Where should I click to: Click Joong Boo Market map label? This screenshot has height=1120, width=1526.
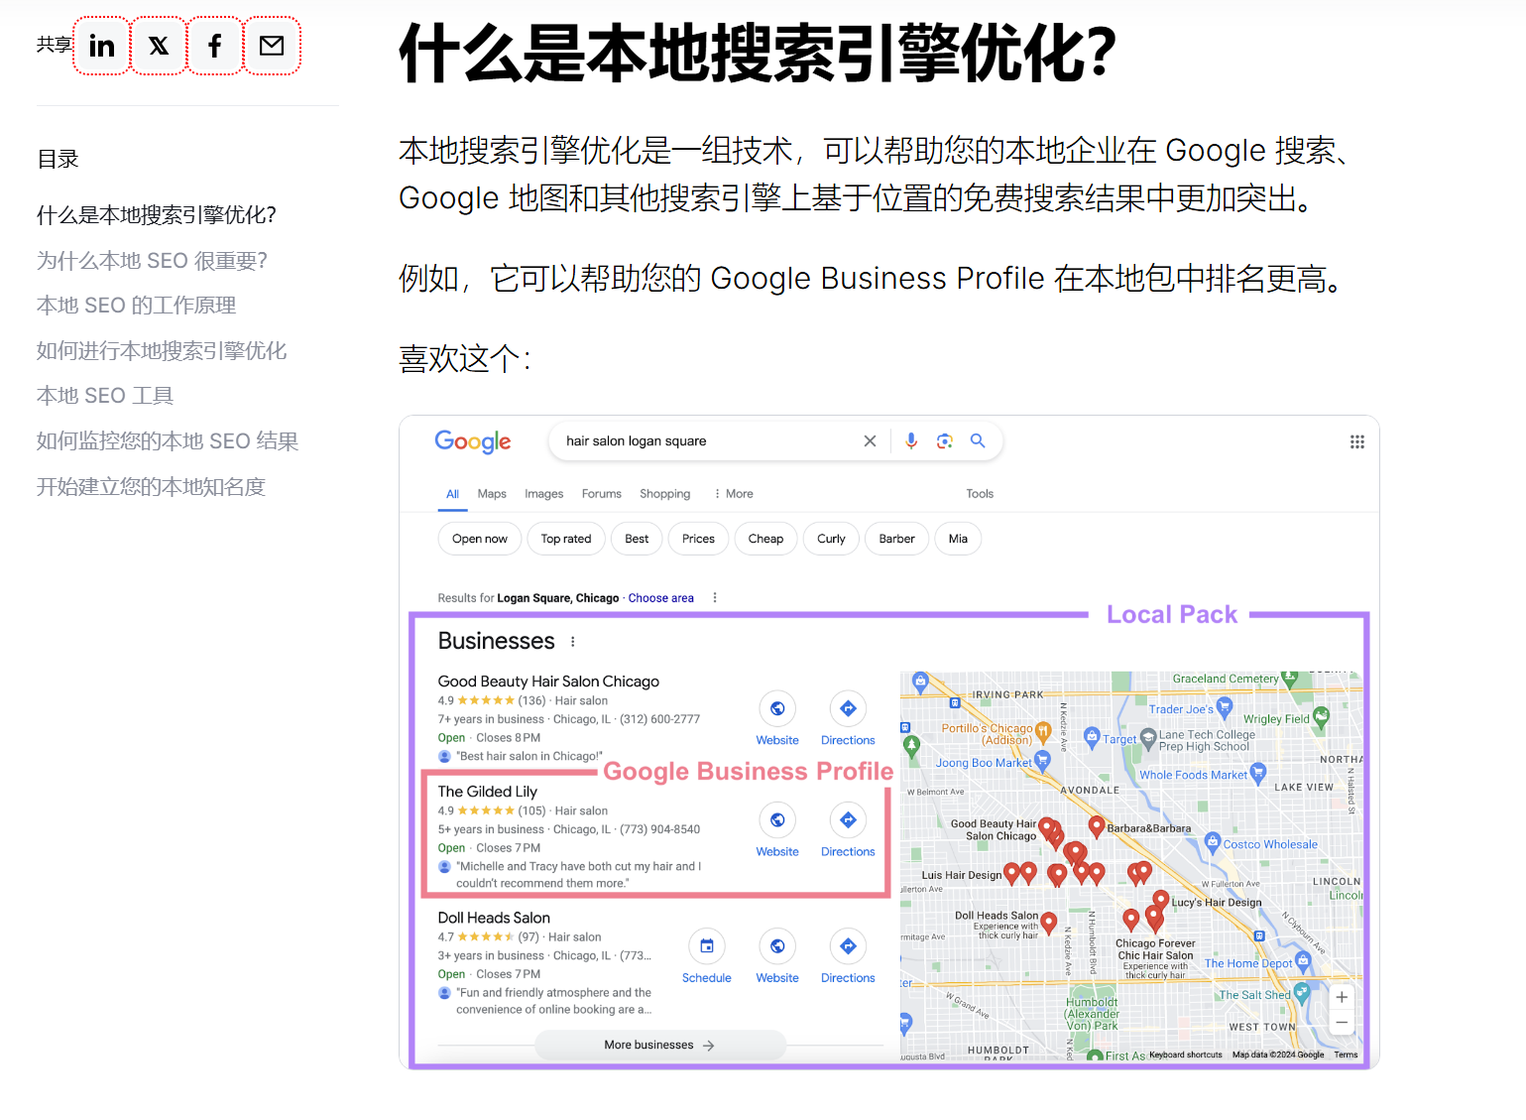click(x=984, y=763)
